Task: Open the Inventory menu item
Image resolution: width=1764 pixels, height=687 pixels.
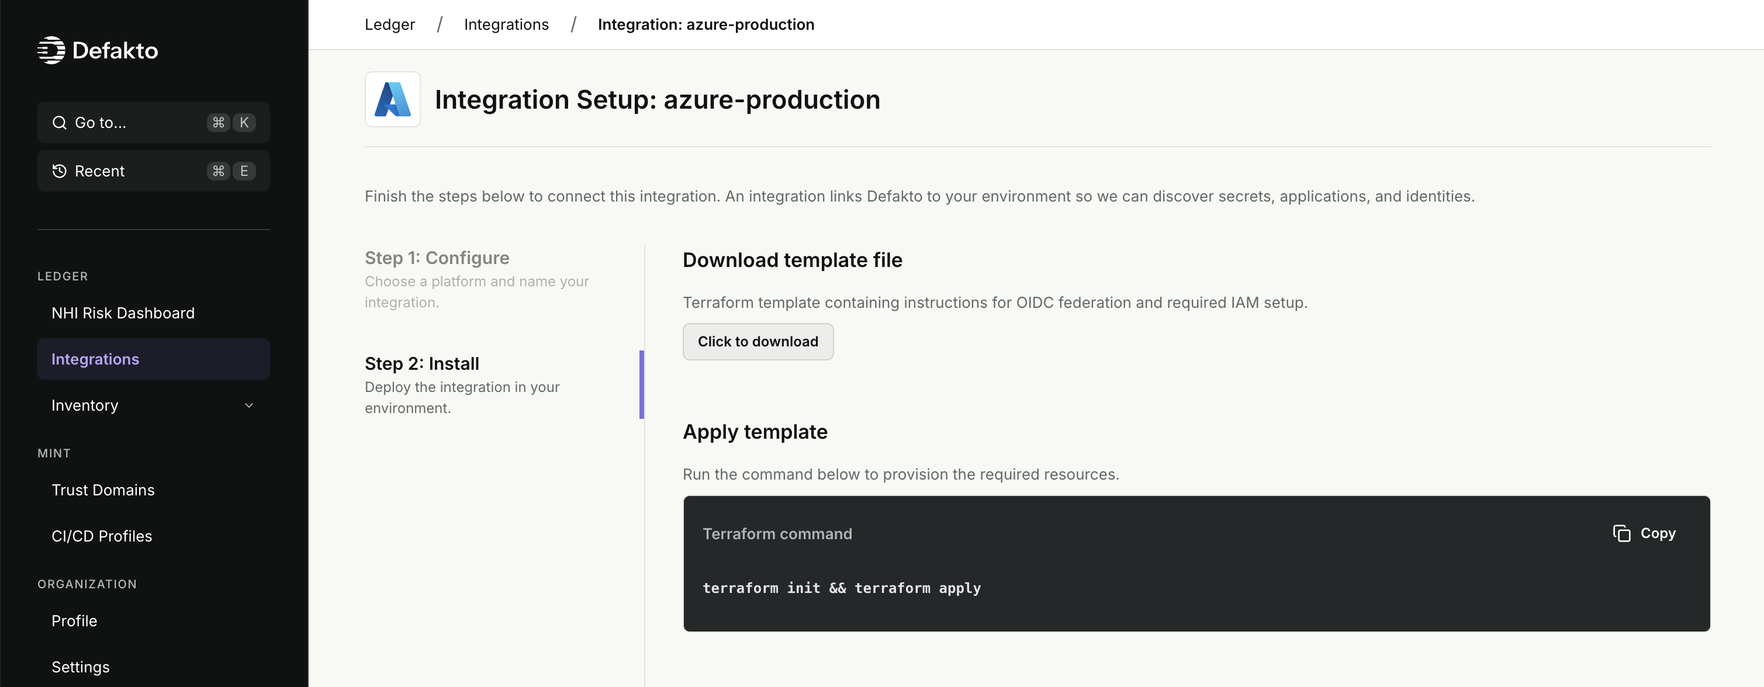Action: (x=153, y=405)
